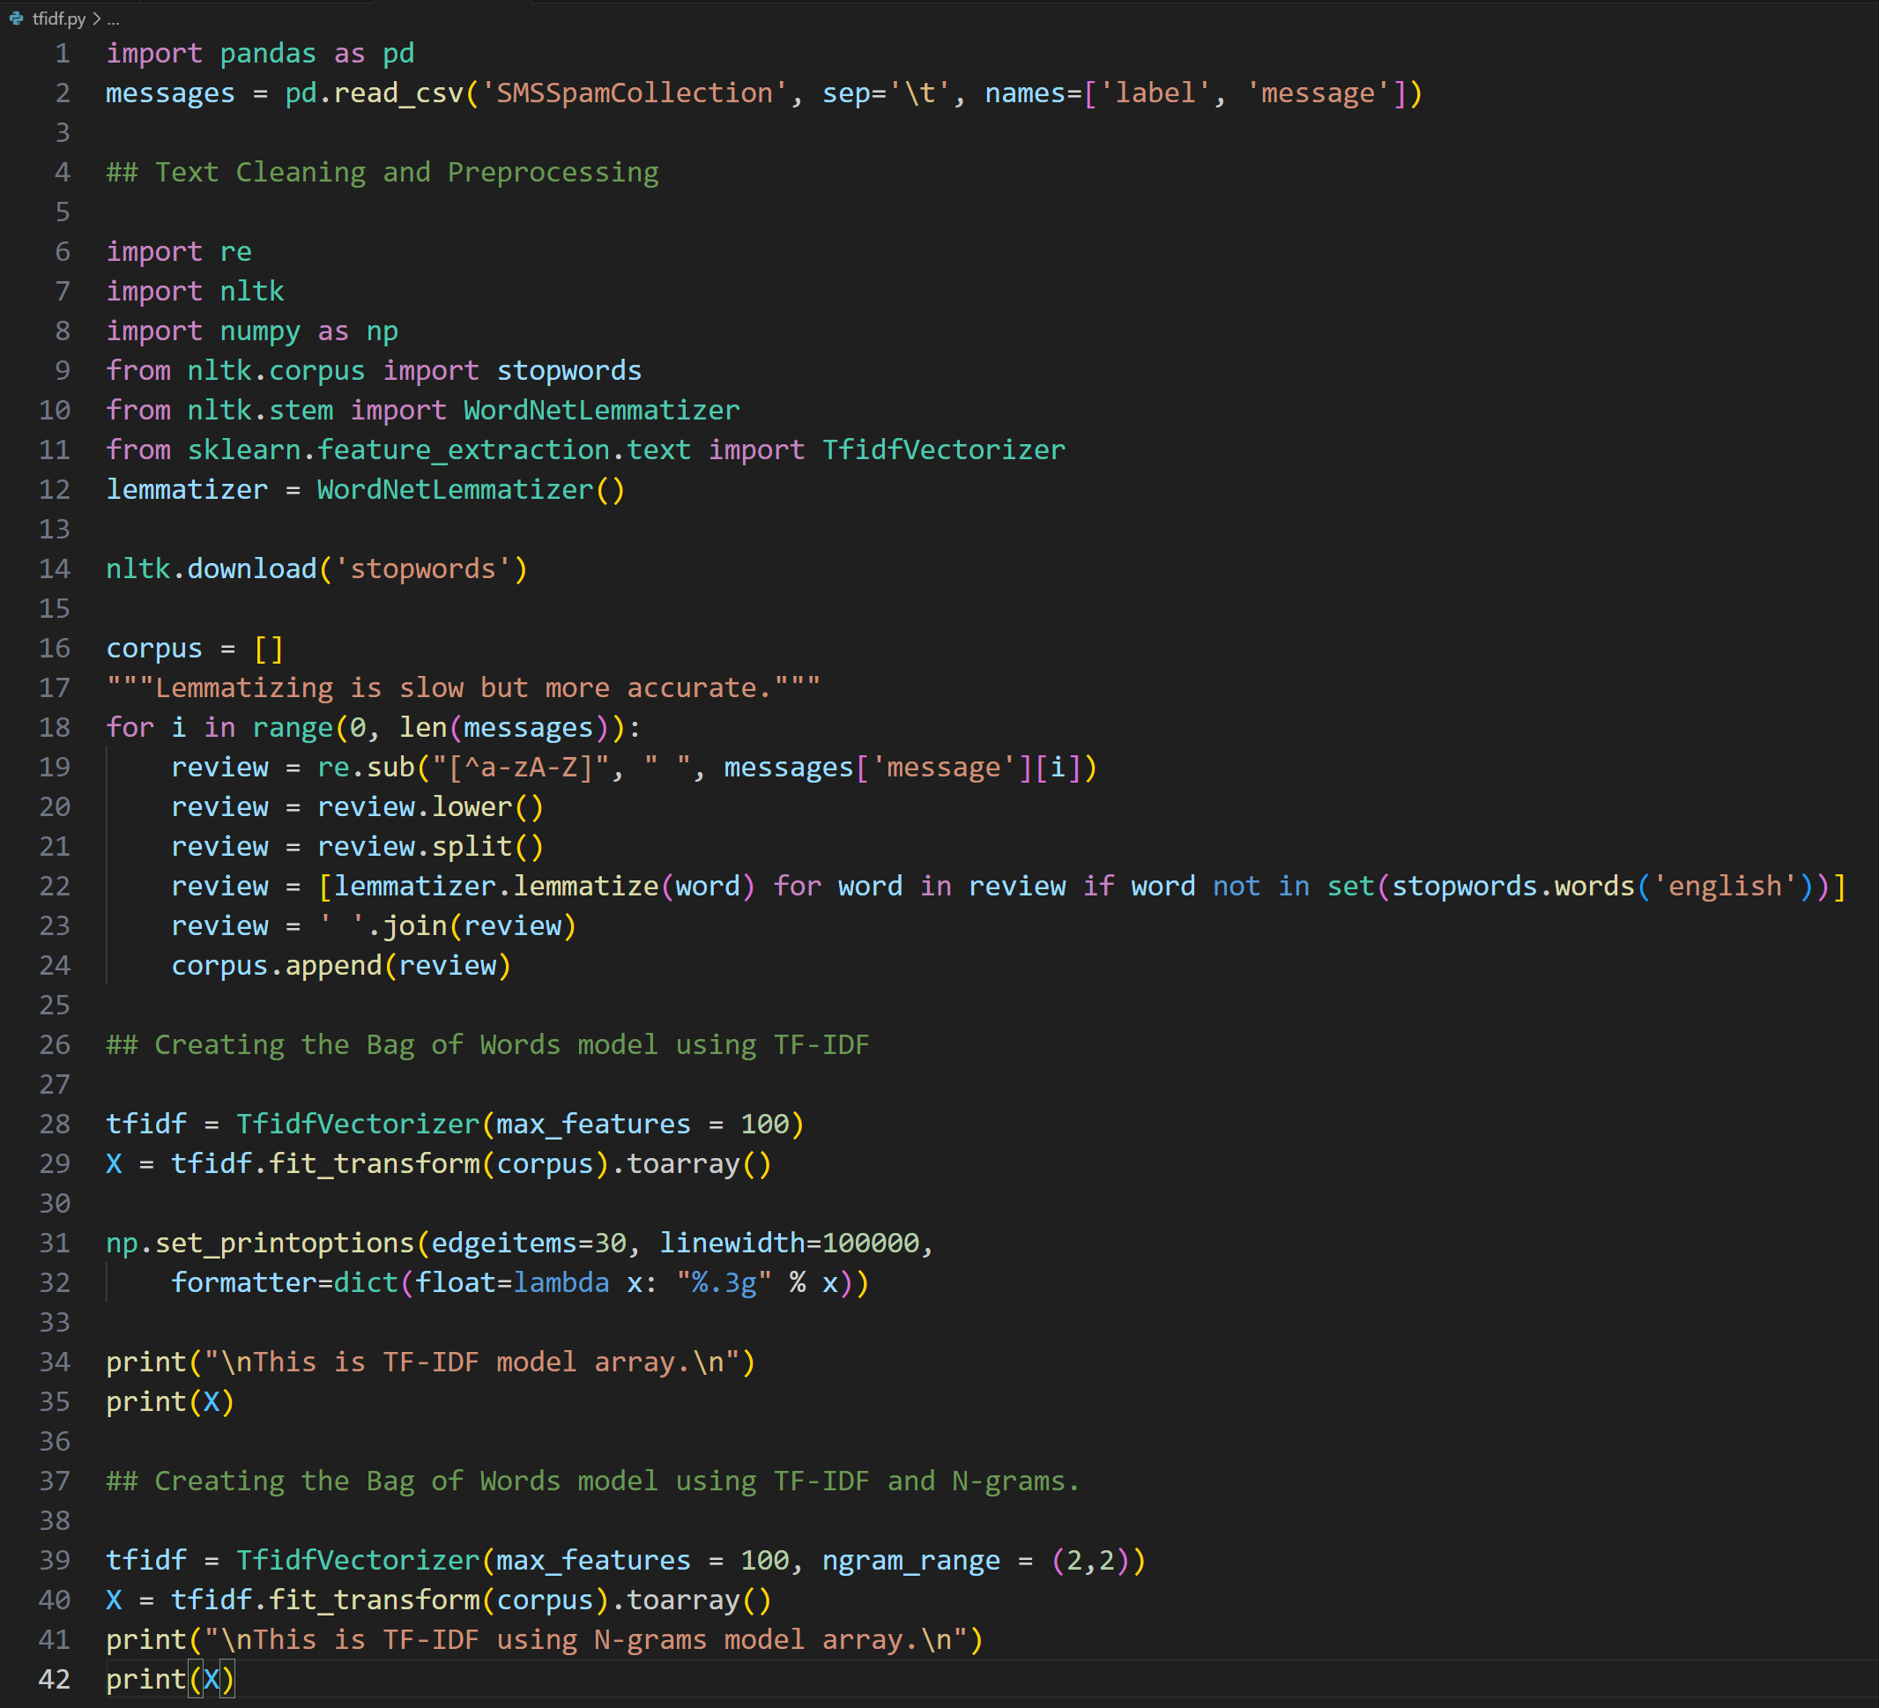Image resolution: width=1879 pixels, height=1708 pixels.
Task: Place cursor on 'TfidfVectorizer' import on line 11
Action: tap(942, 450)
